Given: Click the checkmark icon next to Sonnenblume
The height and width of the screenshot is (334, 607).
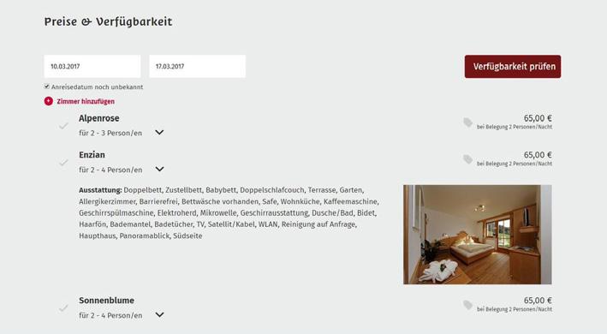Looking at the screenshot, I should tap(63, 308).
